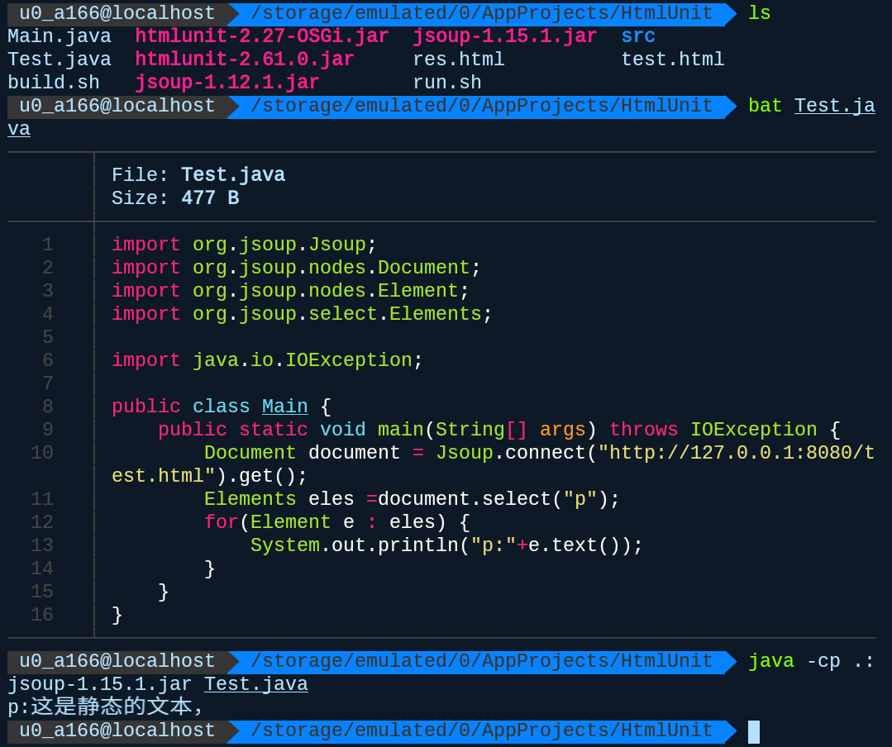Viewport: 892px width, 747px height.
Task: Open the src directory entry
Action: [637, 36]
